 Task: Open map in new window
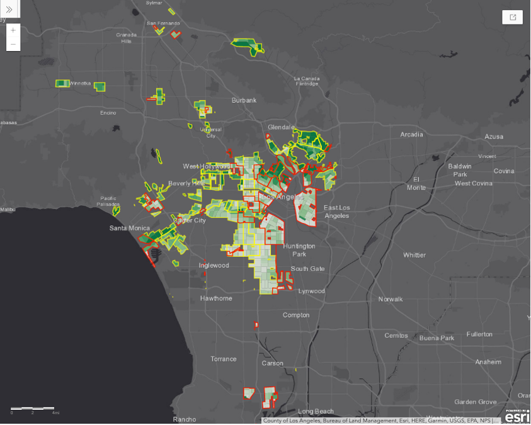pos(512,17)
